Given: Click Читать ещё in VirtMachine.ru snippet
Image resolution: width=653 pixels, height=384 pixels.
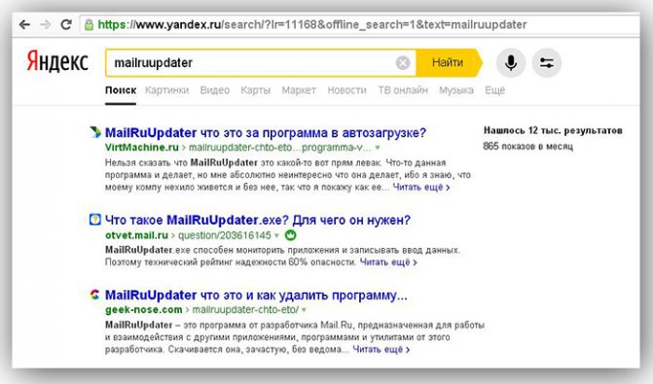Looking at the screenshot, I should (421, 188).
